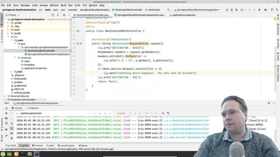This screenshot has height=157, width=280.
Task: Expand the build folder
Action: 8,30
